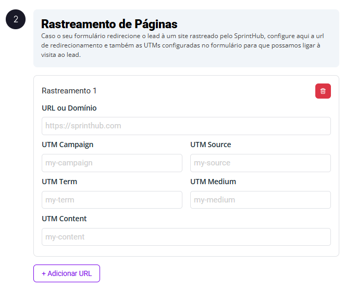Click the step 2 circle badge
The width and height of the screenshot is (345, 288).
(x=16, y=19)
